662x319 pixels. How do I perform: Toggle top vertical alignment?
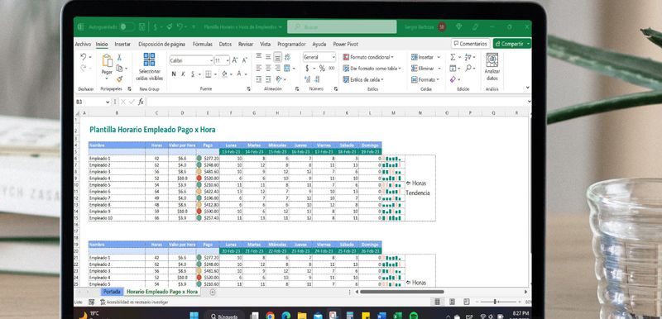coord(259,56)
